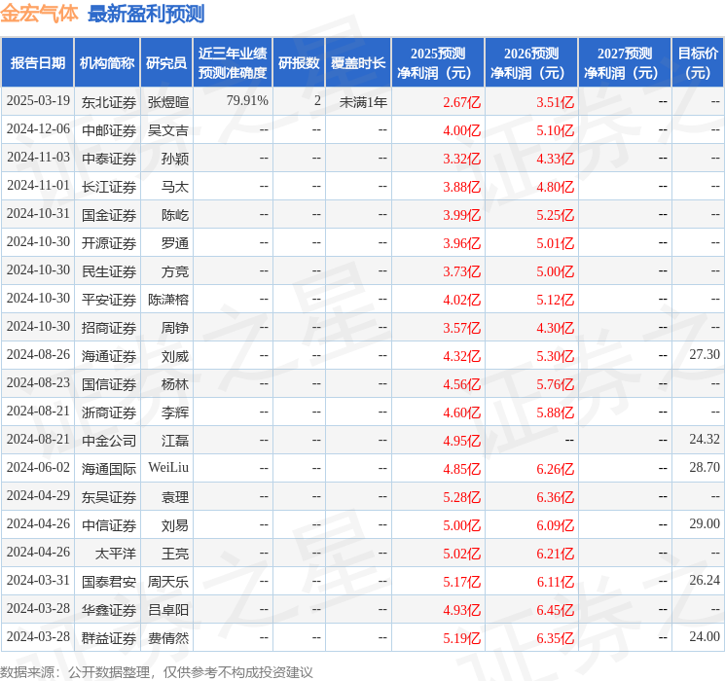
Task: Click the 29.00 target price
Action: pyautogui.click(x=705, y=523)
